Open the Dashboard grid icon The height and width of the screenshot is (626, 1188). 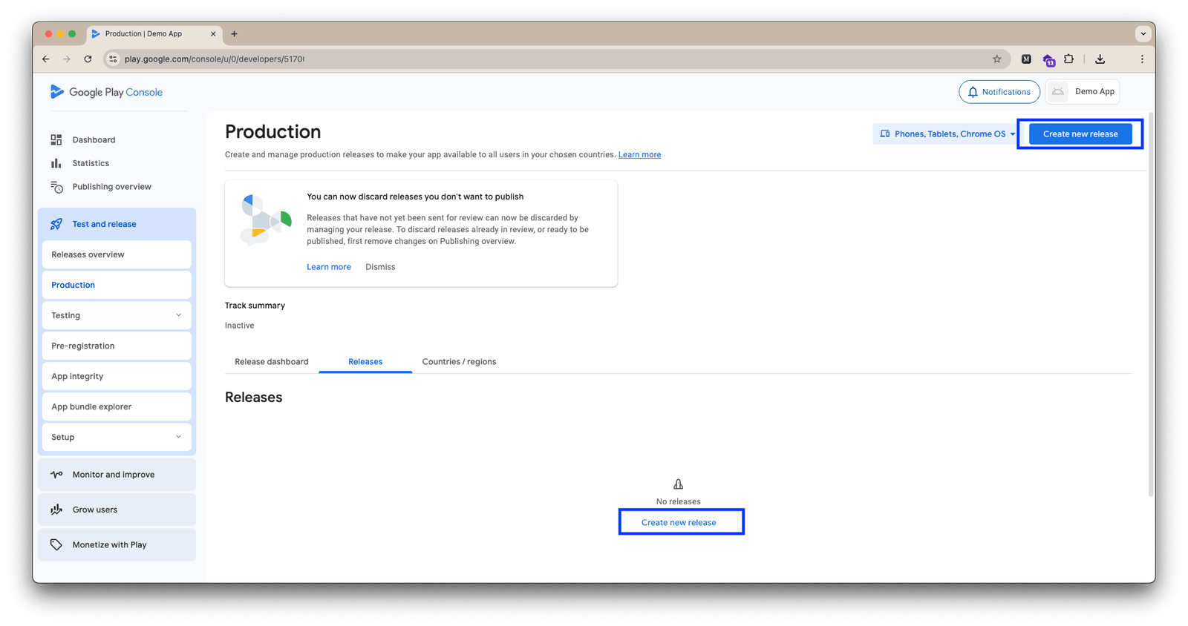pyautogui.click(x=56, y=139)
